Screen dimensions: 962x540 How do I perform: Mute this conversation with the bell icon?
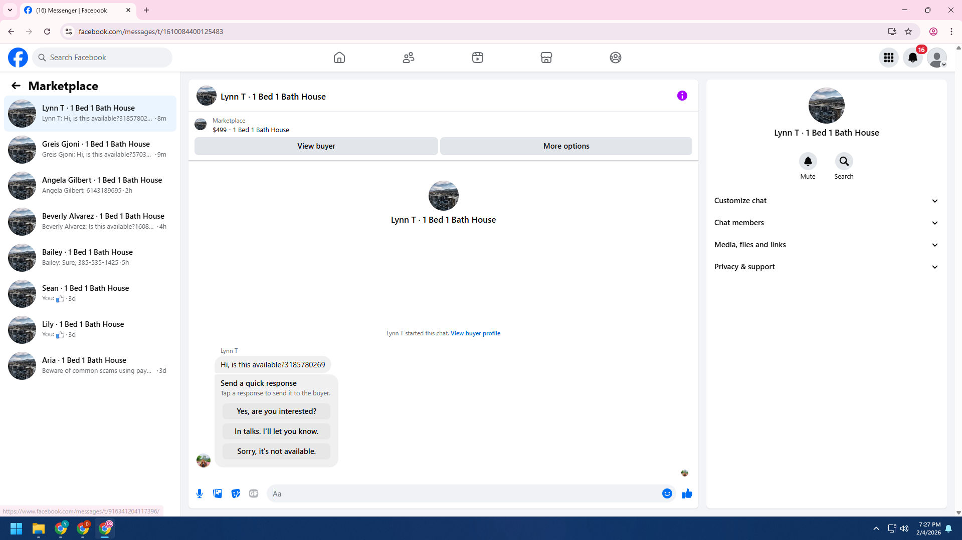click(808, 161)
